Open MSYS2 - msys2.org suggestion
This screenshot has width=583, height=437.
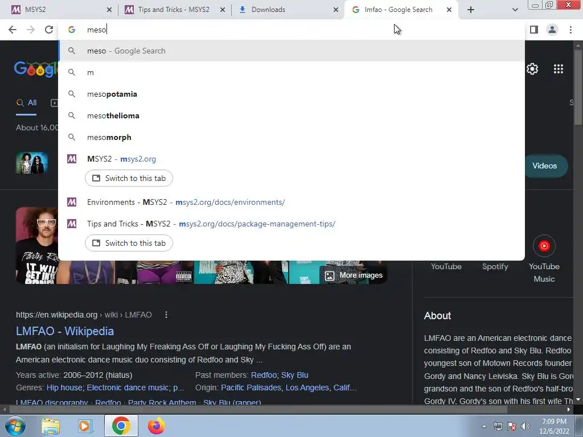(291, 159)
